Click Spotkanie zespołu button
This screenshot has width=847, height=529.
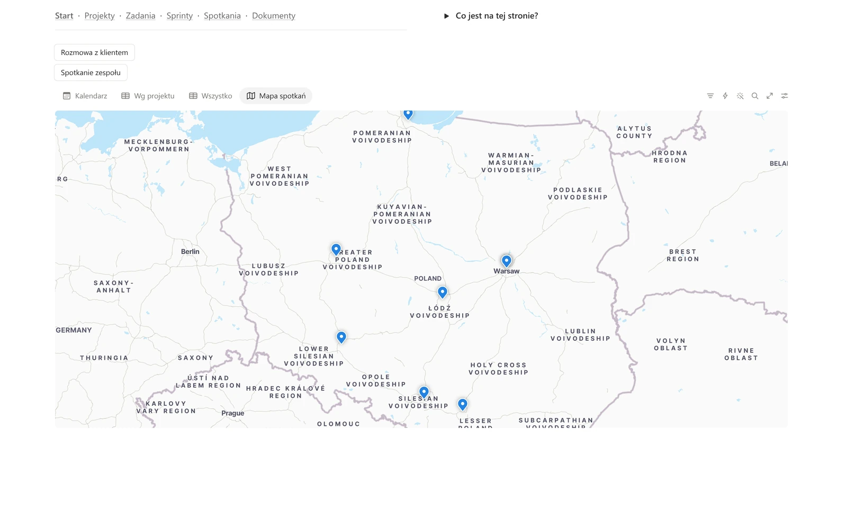[91, 72]
